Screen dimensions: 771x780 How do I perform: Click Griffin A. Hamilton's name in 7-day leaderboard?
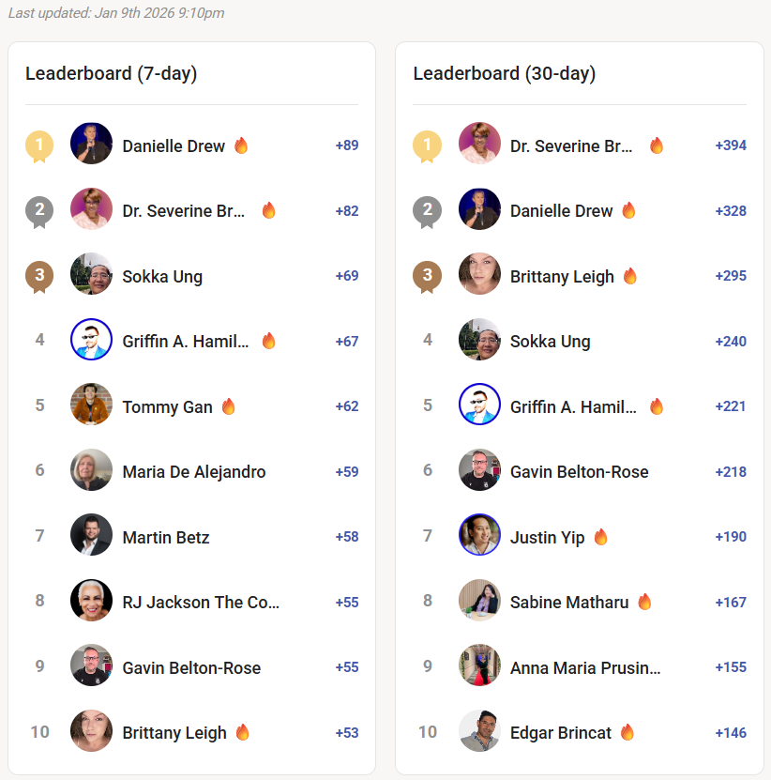186,342
